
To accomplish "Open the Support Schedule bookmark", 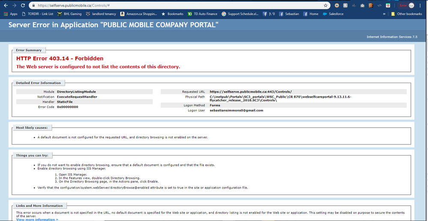I will 240,14.
